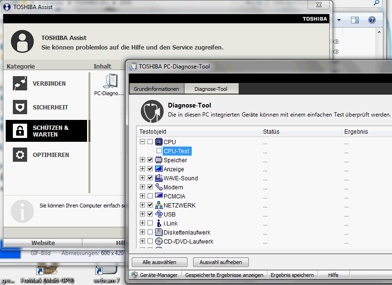
Task: Click the Geräte-Manager shield icon
Action: tap(135, 275)
